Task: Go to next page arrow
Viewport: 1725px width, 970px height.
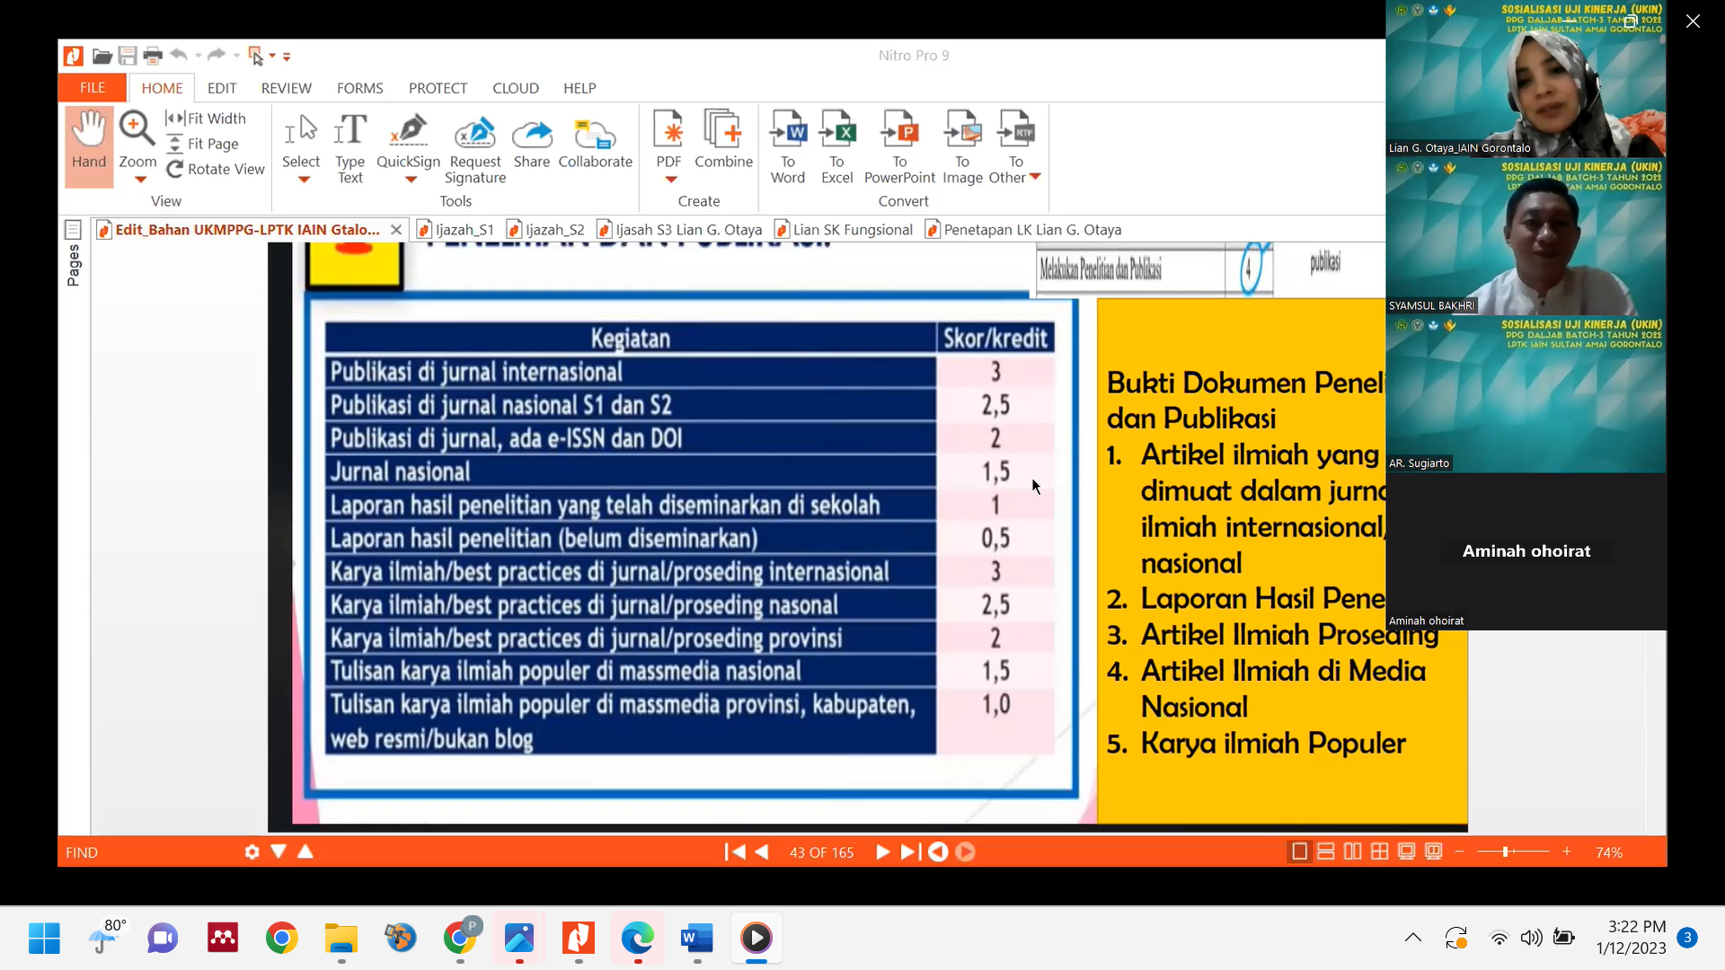Action: pyautogui.click(x=882, y=851)
